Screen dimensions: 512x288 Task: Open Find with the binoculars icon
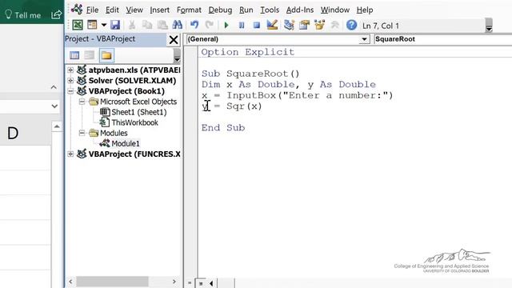point(178,25)
